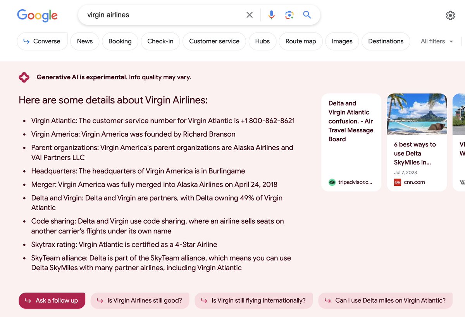465x317 pixels.
Task: Click the Virgin Atlantic customer service number line
Action: [x=163, y=121]
